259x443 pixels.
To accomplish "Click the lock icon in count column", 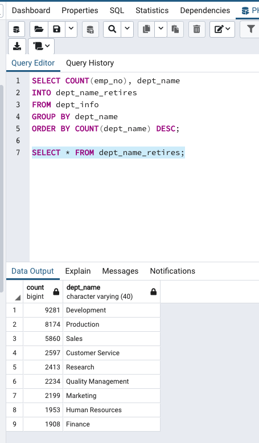I will (56, 292).
